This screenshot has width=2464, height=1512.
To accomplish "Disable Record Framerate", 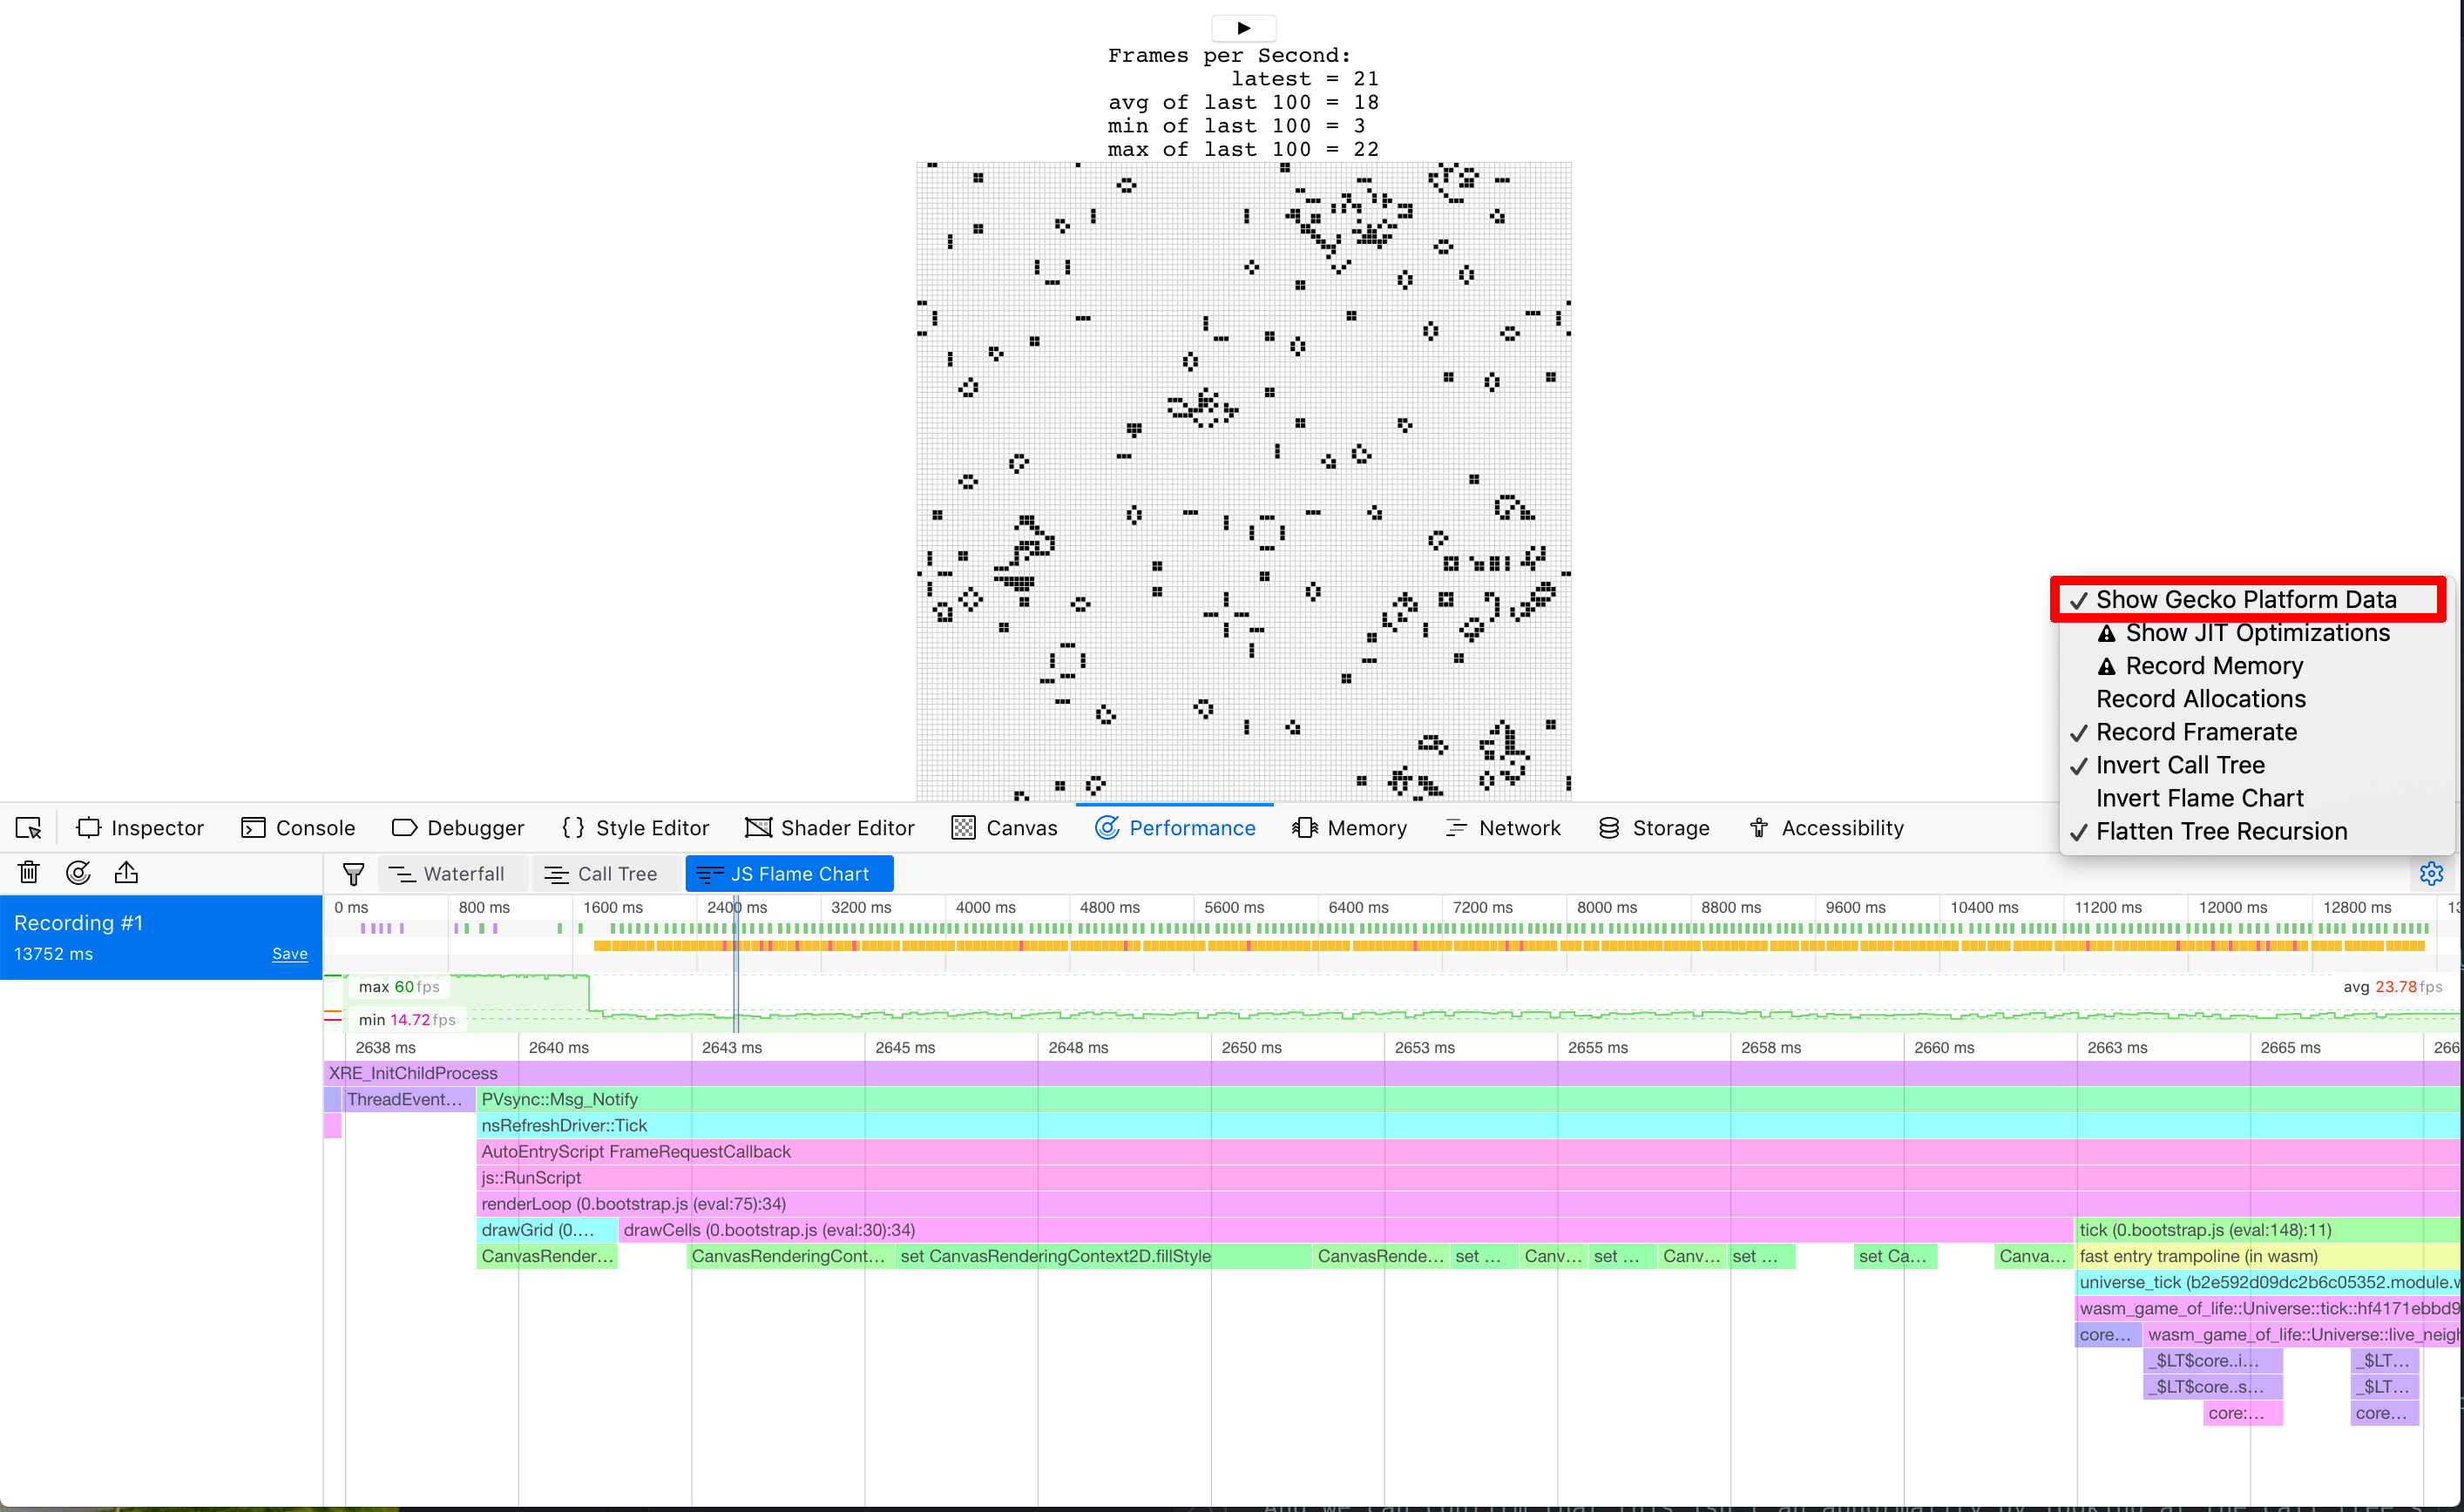I will [2196, 731].
